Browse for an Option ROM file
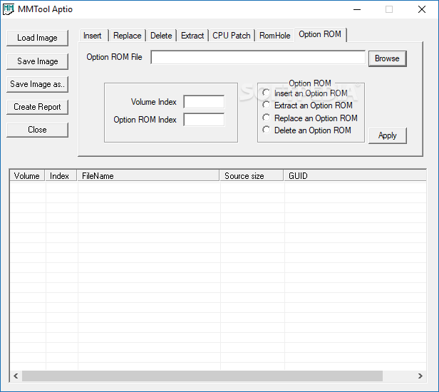The width and height of the screenshot is (439, 392). 388,58
